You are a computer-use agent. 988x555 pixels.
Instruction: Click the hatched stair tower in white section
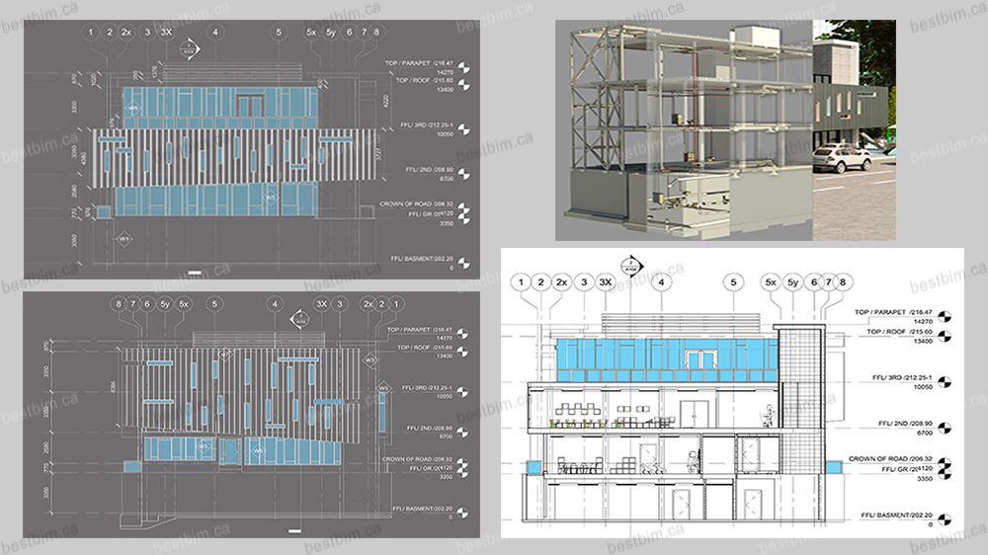pyautogui.click(x=801, y=400)
